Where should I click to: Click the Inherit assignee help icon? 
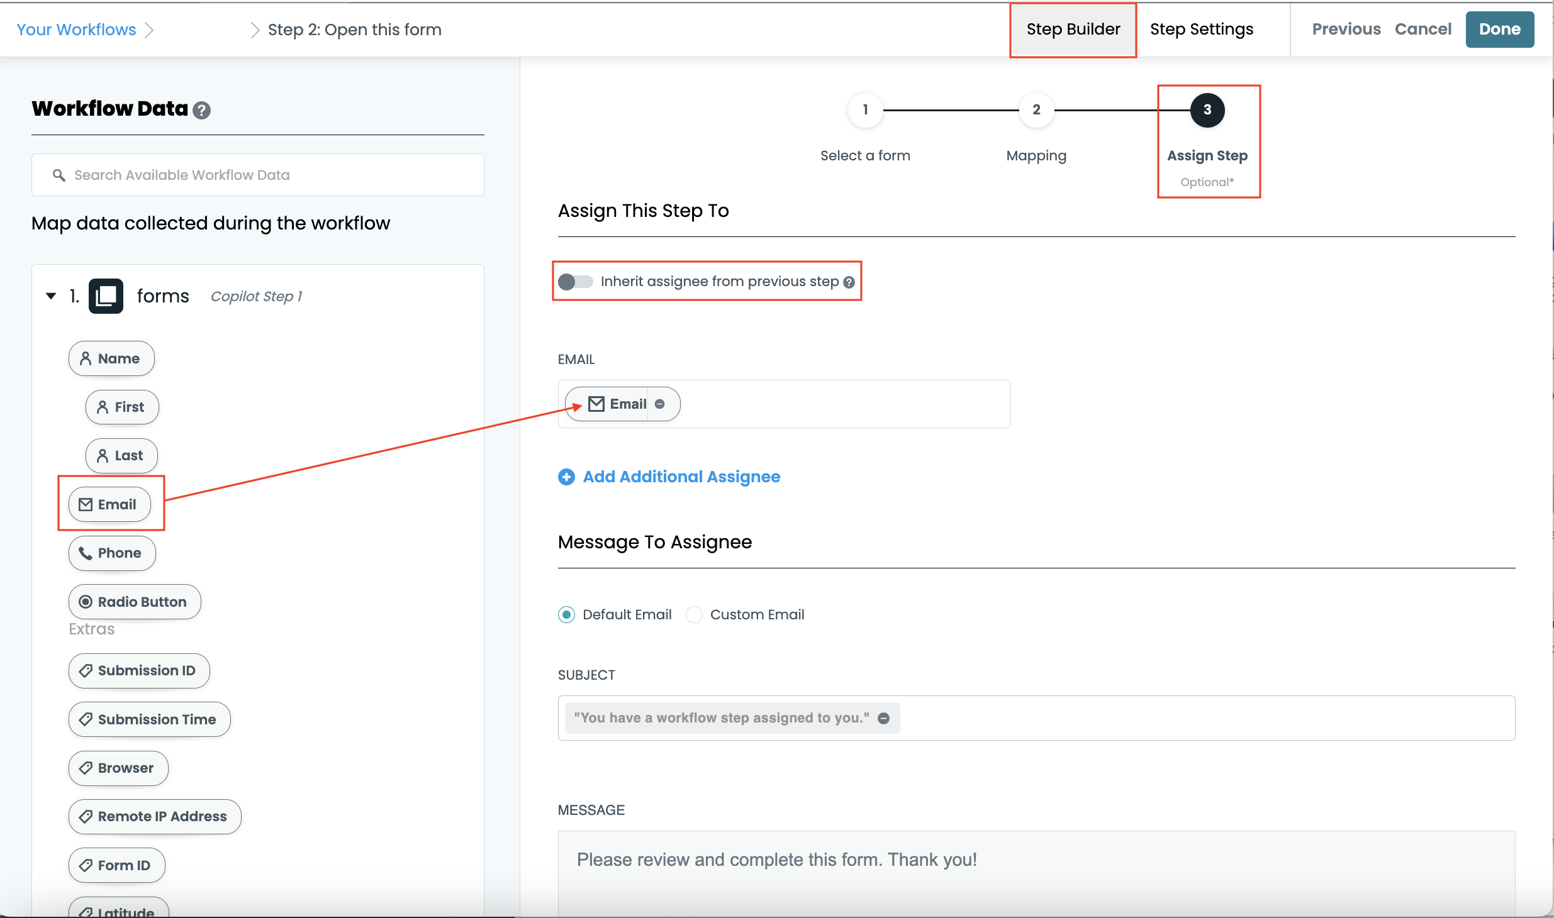tap(849, 282)
